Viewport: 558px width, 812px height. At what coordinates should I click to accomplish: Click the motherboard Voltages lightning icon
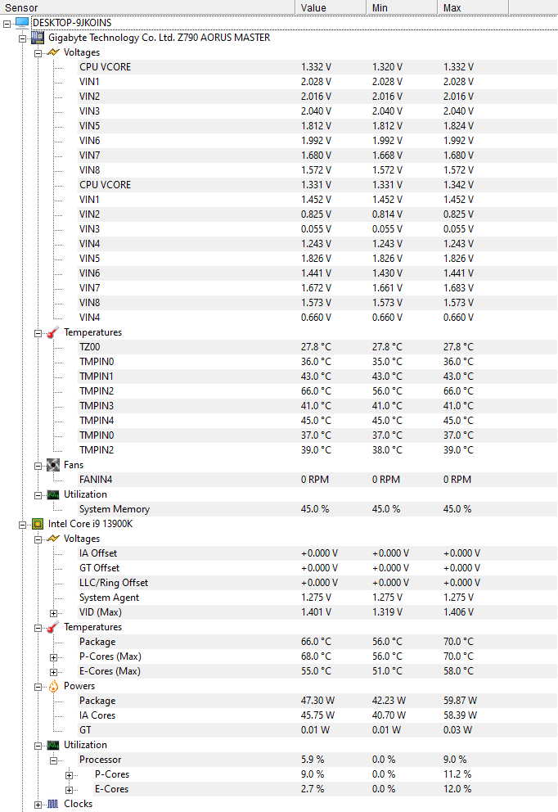pos(53,52)
